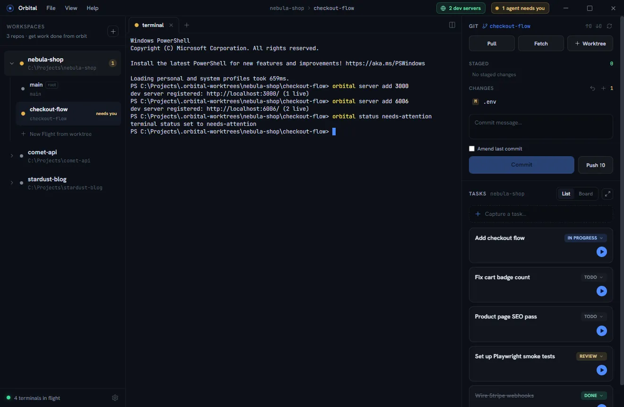Run the Fix cart badge count task
The height and width of the screenshot is (407, 624).
pyautogui.click(x=601, y=291)
